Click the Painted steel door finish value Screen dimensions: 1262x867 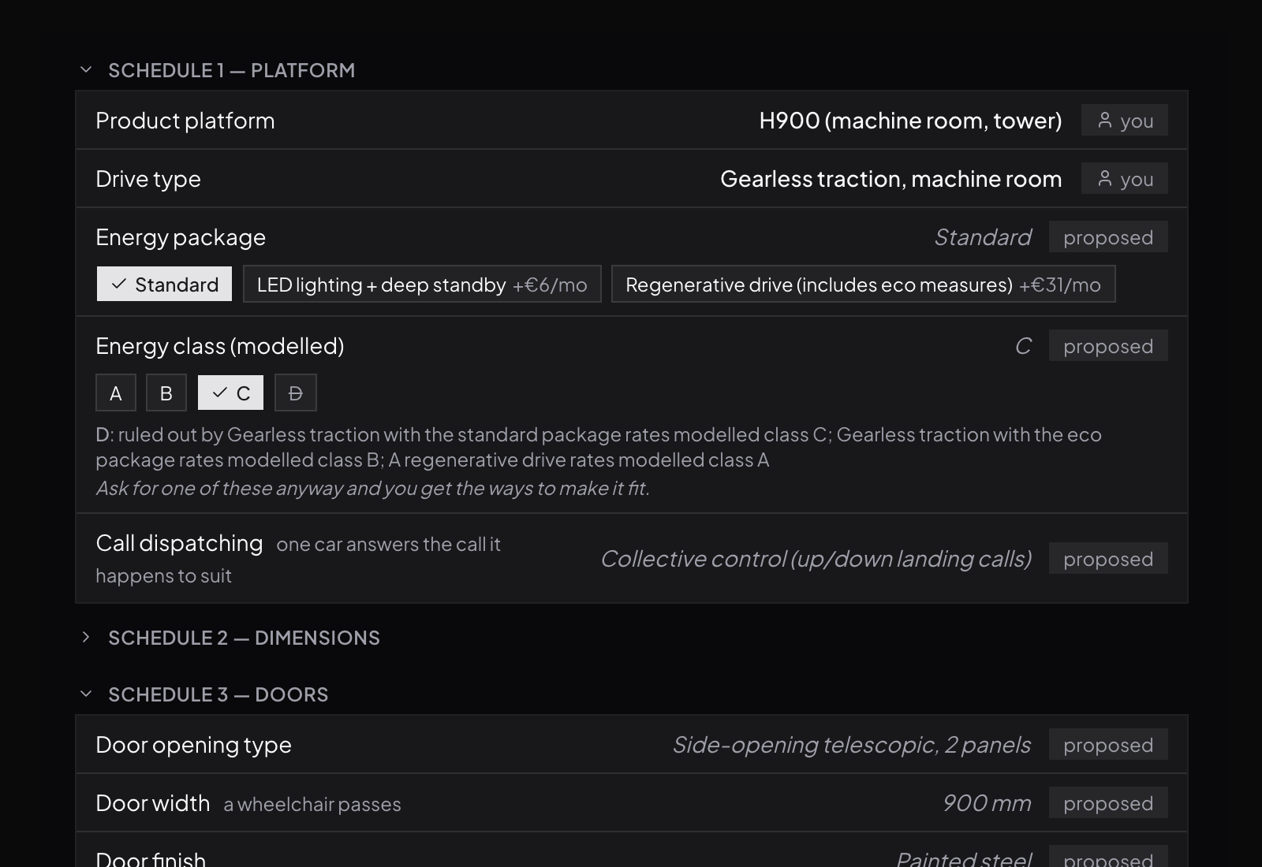(x=964, y=858)
